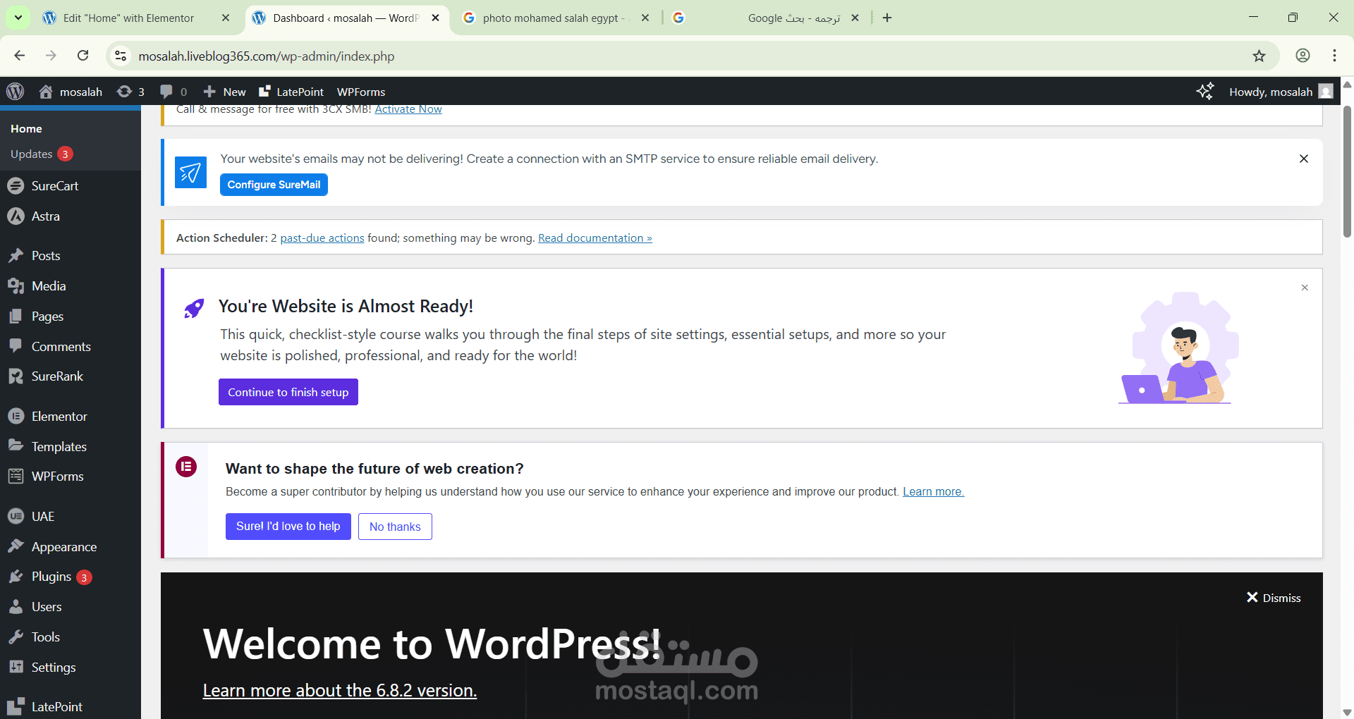Open the Chrome profile icon
1354x719 pixels.
click(x=1303, y=56)
